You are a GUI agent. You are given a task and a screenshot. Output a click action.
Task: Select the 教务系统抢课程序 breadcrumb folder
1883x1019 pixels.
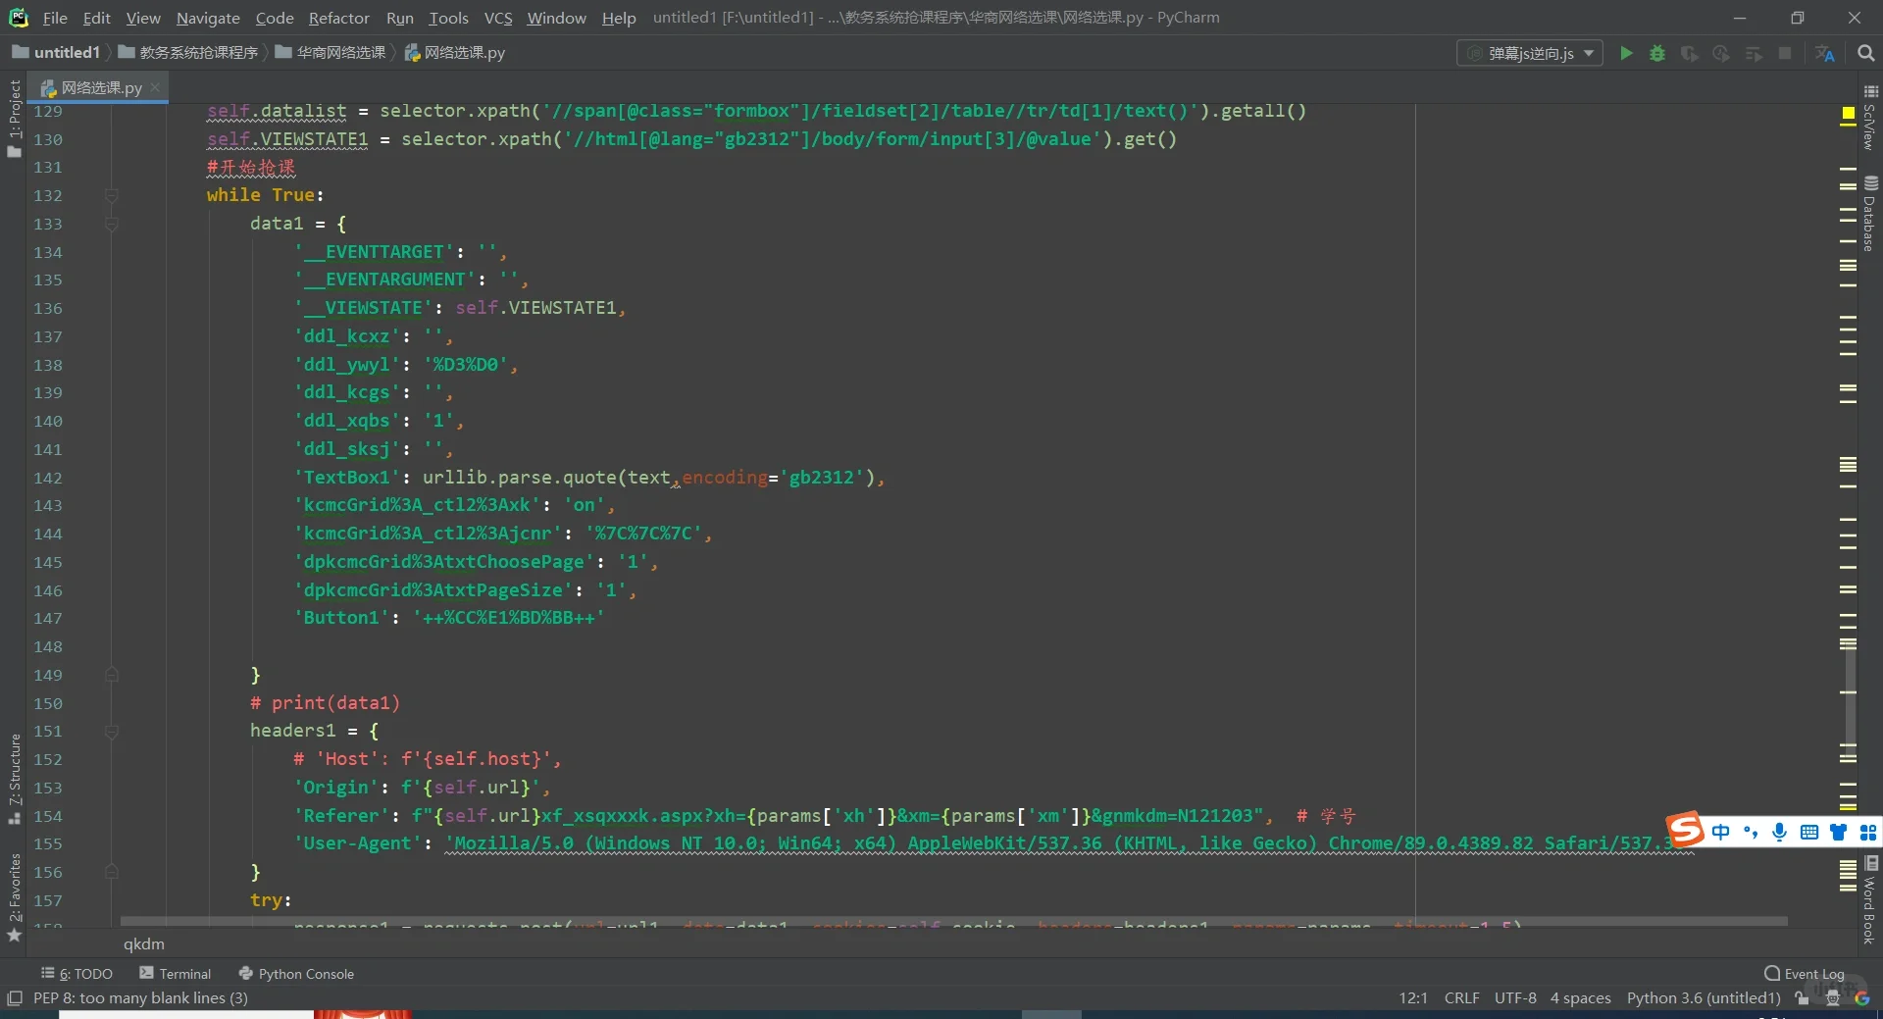tap(188, 53)
